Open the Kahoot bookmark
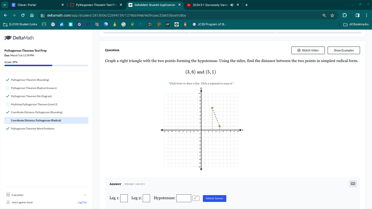The width and height of the screenshot is (372, 209). (88, 24)
